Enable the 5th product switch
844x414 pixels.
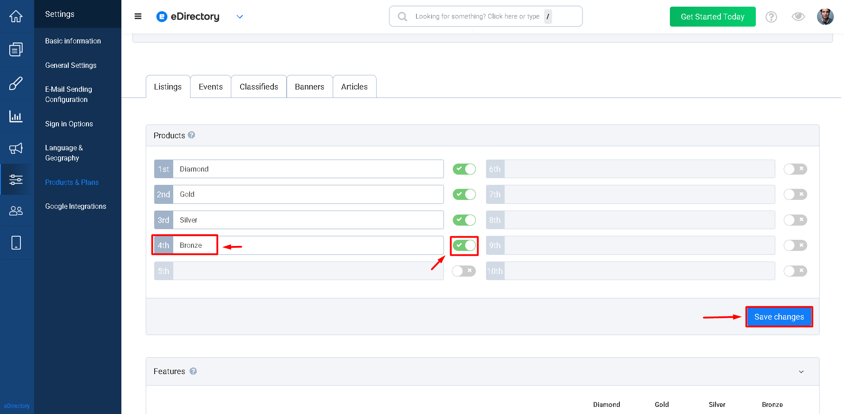(464, 271)
